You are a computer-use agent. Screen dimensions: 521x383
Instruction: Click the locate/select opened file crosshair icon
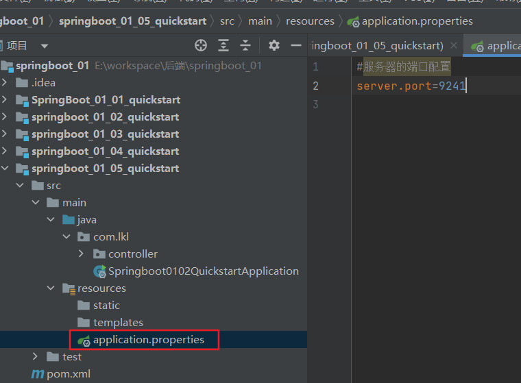pyautogui.click(x=201, y=45)
